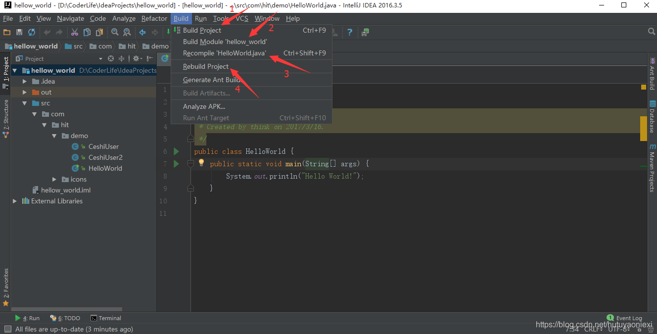Click the Undo arrow in toolbar
This screenshot has height=334, width=657.
coord(47,32)
